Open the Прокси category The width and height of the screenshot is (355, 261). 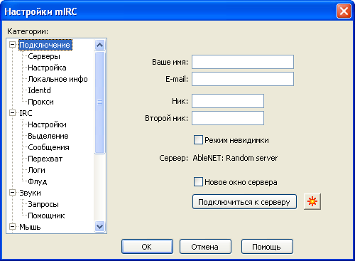pos(40,102)
